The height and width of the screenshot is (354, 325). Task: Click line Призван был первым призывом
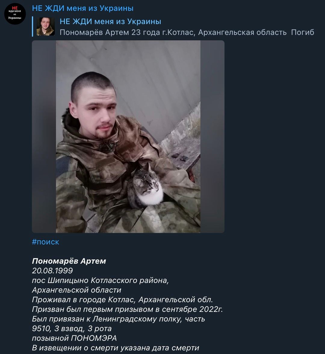pos(127,309)
